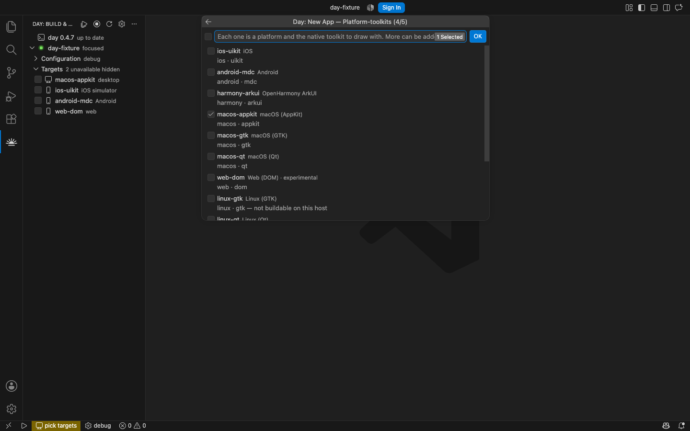Collapse the day-fixture focused node
Image resolution: width=690 pixels, height=431 pixels.
32,48
